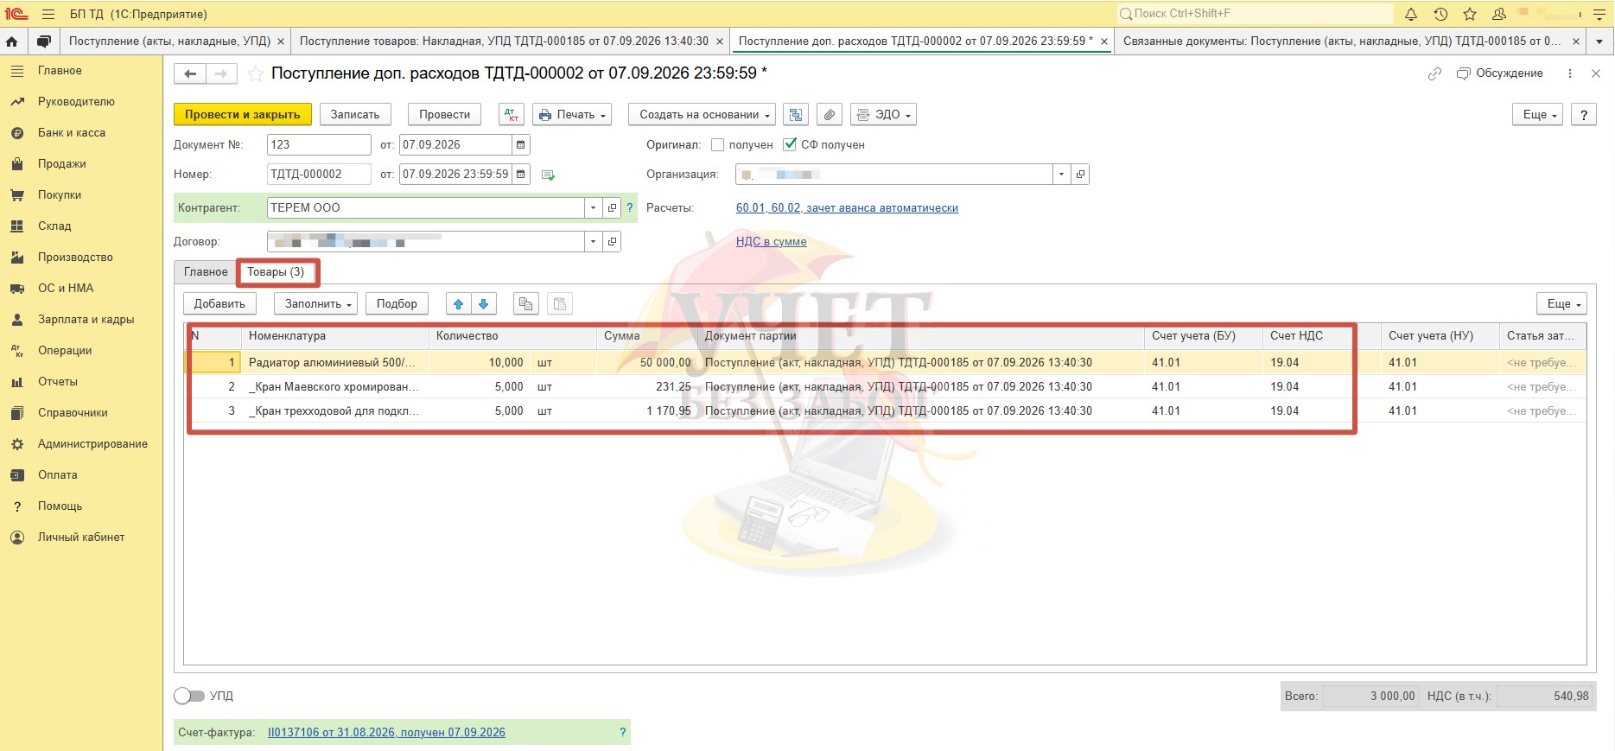
Task: Move selected row up with arrow
Action: (459, 304)
